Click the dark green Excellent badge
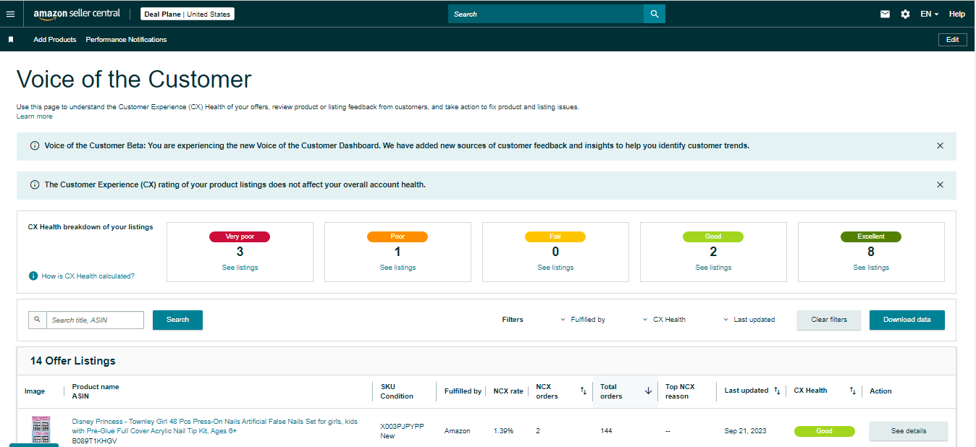Screen dimensions: 976x447 [871, 237]
